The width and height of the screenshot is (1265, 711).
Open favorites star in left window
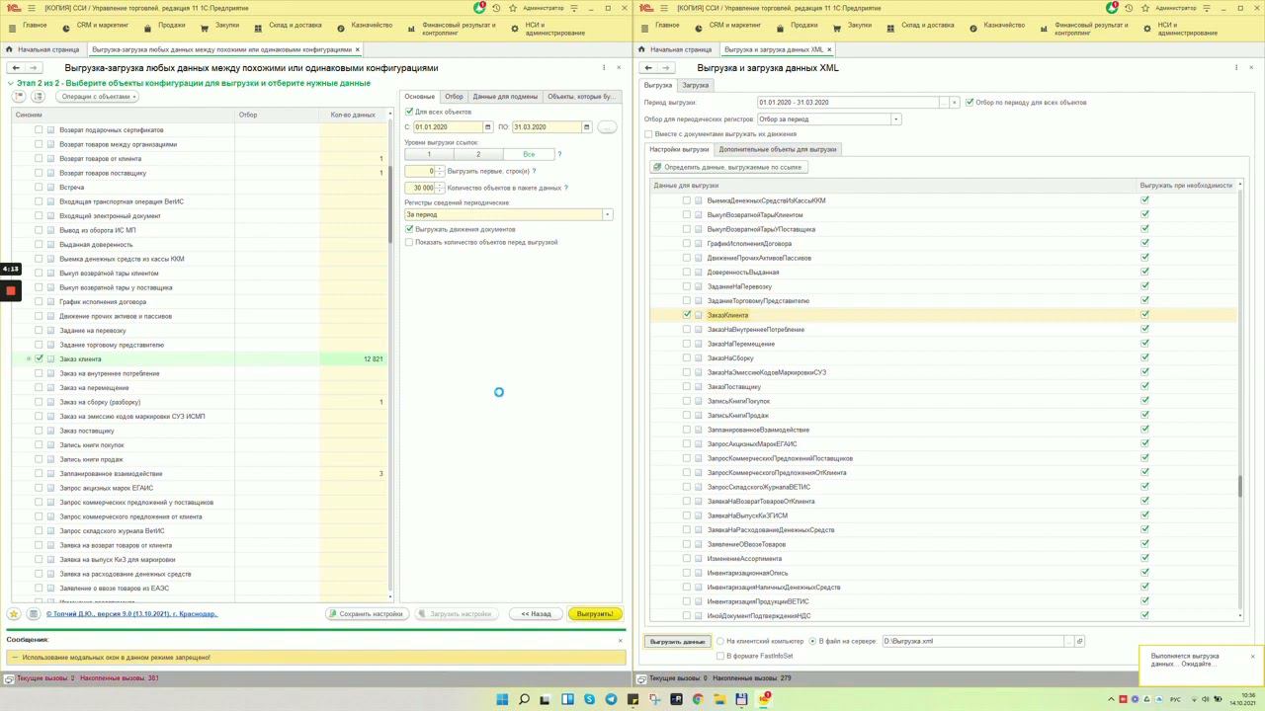511,8
